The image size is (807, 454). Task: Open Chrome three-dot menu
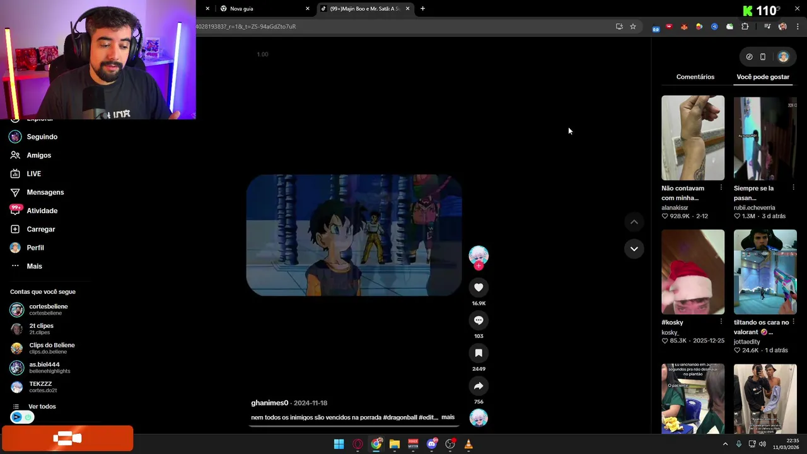coord(798,26)
